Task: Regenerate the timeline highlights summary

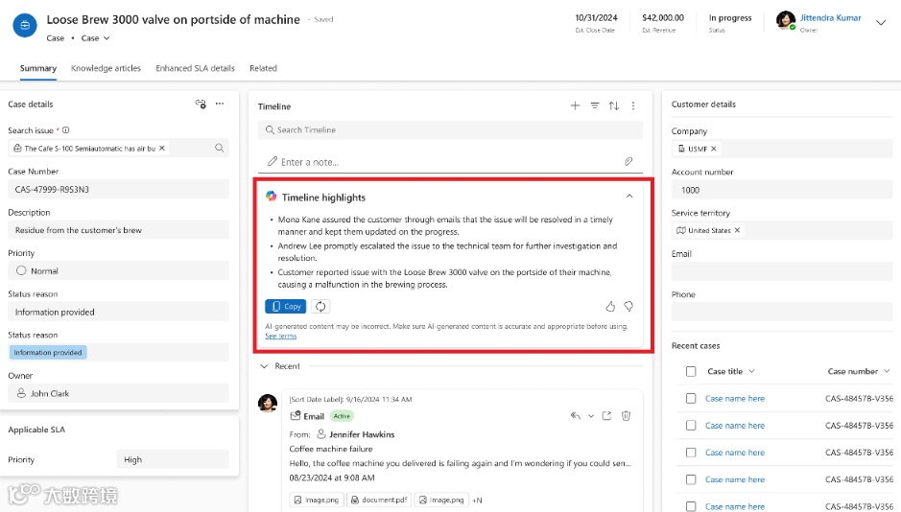Action: [x=320, y=307]
